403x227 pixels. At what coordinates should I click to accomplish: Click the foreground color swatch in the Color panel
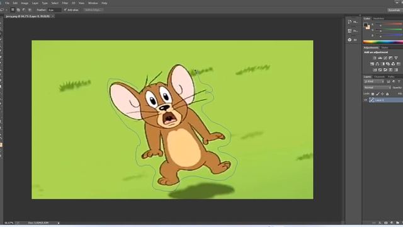pos(365,25)
